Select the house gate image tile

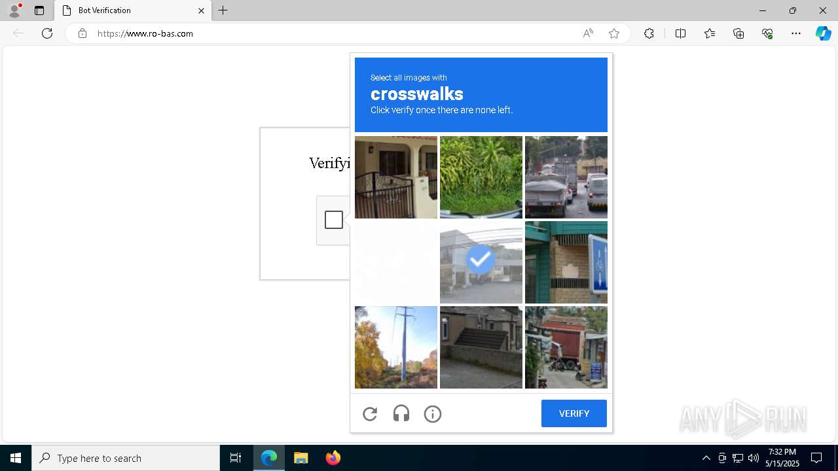(396, 177)
